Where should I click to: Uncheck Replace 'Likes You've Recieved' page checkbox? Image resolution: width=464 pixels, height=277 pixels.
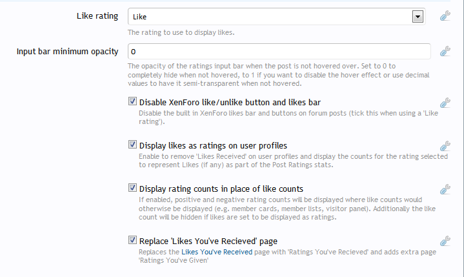point(133,240)
